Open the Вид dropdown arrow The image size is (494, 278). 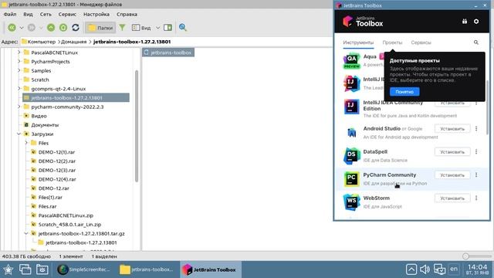[157, 28]
